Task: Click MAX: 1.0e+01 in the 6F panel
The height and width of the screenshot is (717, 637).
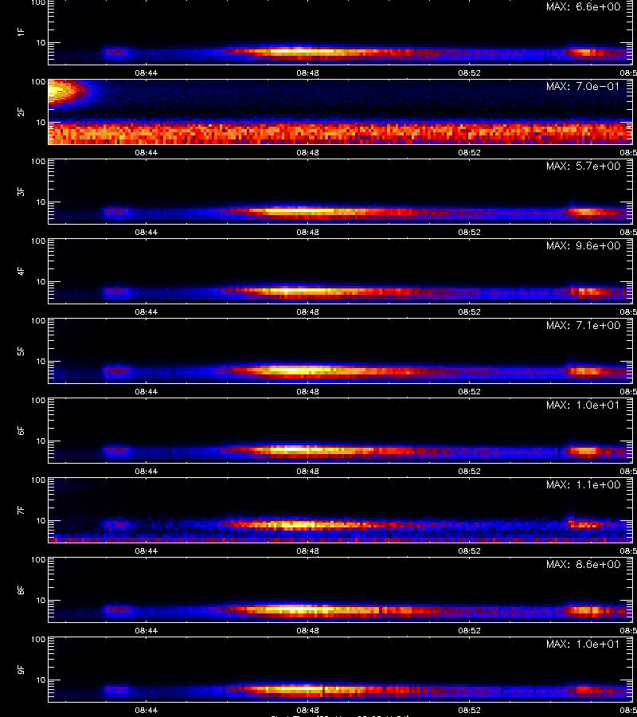Action: click(583, 406)
